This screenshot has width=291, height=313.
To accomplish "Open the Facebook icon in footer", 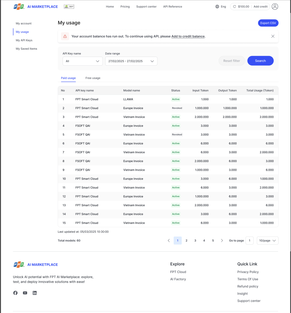I will pos(15,293).
